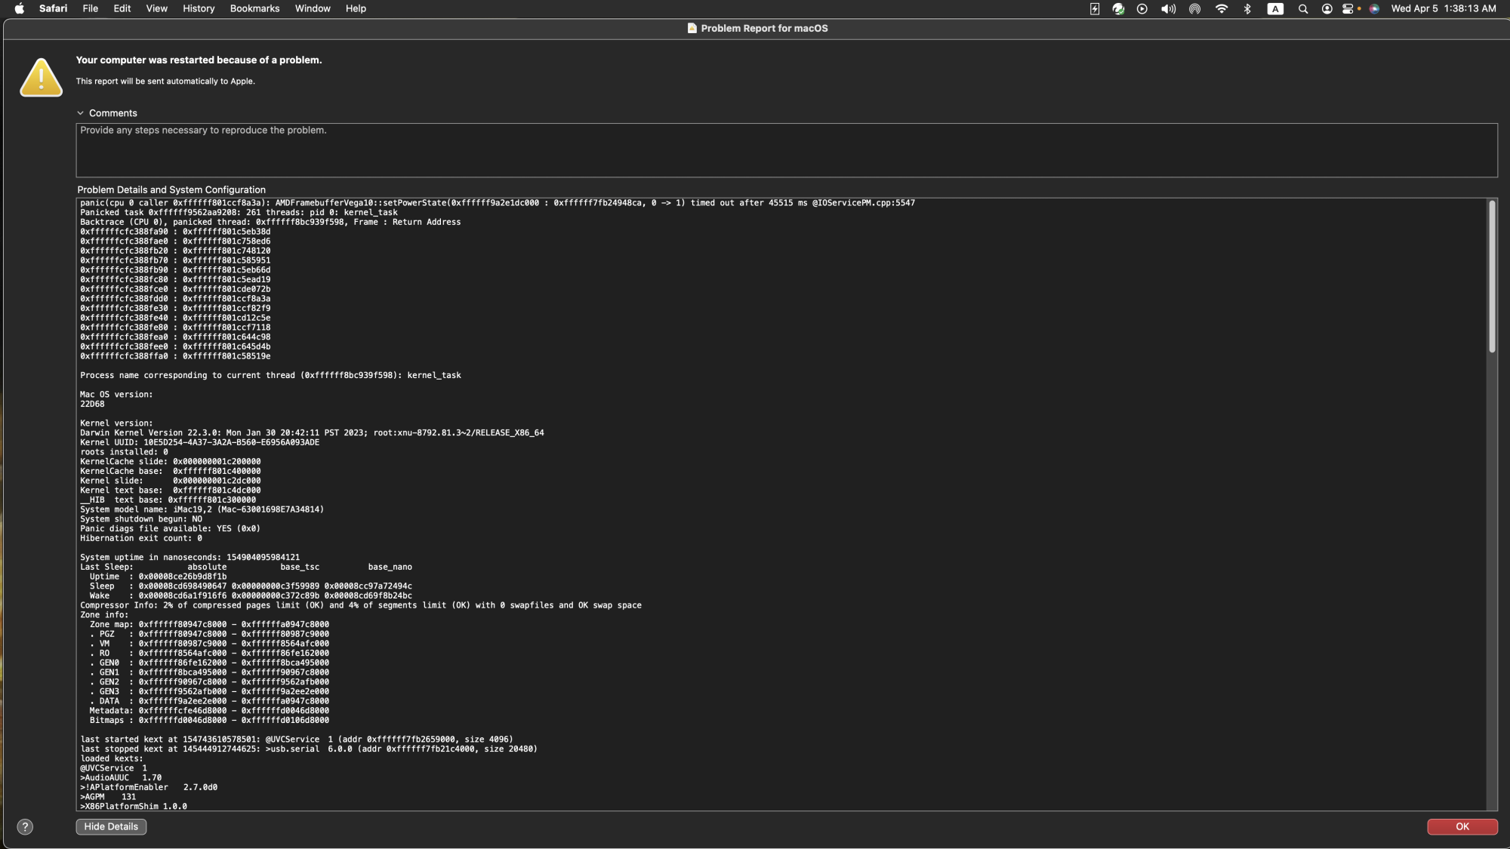This screenshot has height=849, width=1510.
Task: Click 'Your computer was restarted' heading
Action: 199,60
